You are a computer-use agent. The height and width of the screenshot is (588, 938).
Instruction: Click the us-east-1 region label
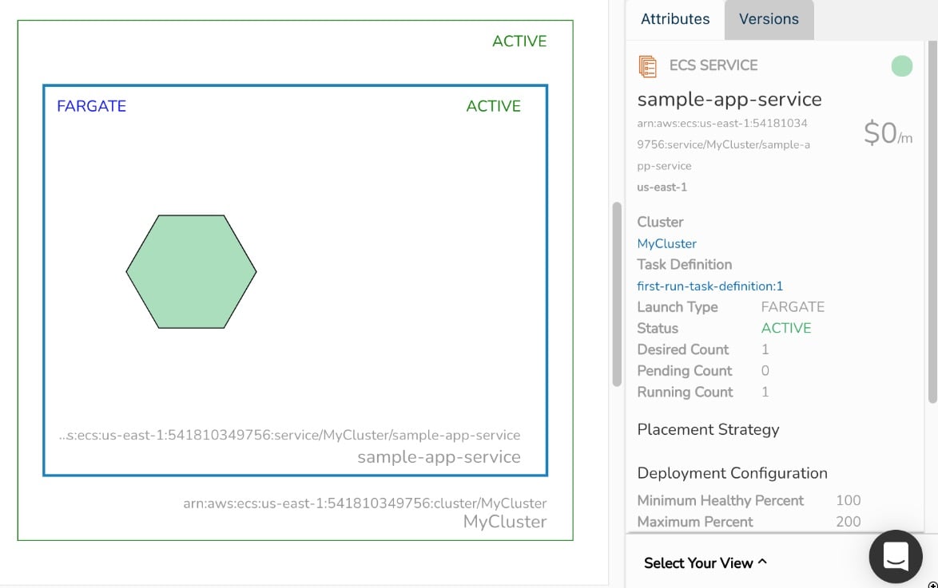click(x=662, y=187)
